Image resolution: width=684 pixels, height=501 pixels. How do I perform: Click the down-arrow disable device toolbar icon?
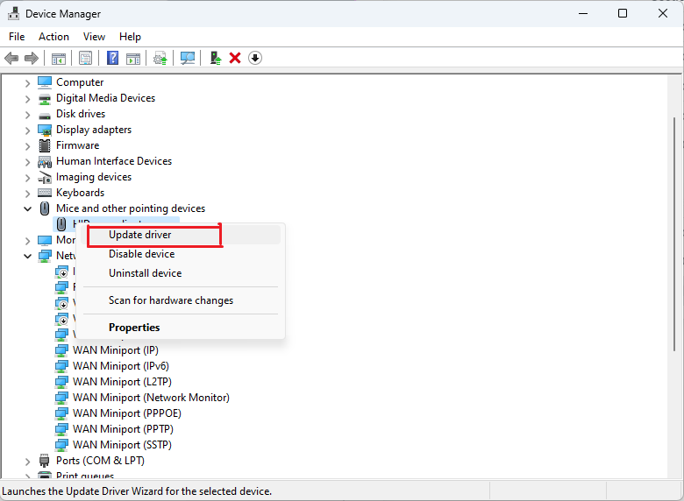255,58
